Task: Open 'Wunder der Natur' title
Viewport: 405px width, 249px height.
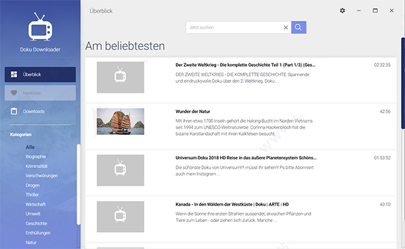Action: pyautogui.click(x=192, y=111)
